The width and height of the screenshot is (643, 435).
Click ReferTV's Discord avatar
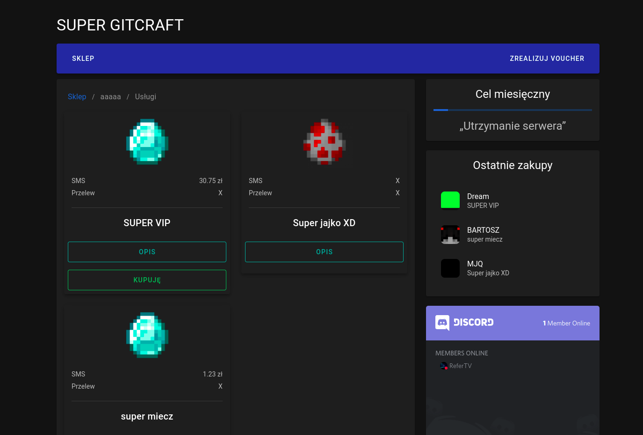(x=443, y=366)
